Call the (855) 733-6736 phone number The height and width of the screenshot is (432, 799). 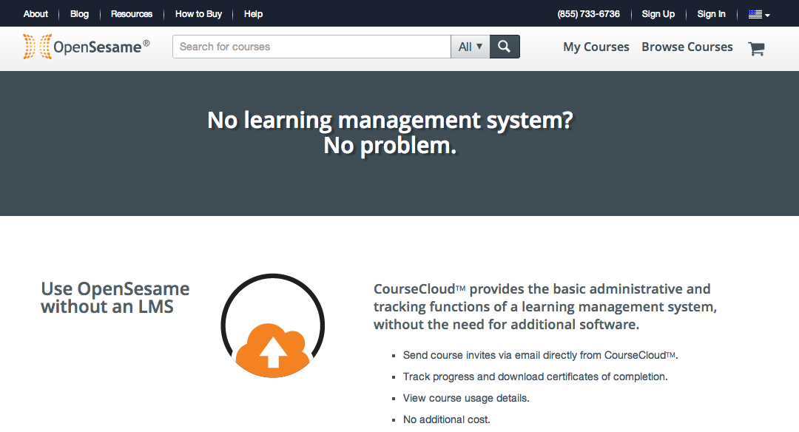(x=588, y=14)
